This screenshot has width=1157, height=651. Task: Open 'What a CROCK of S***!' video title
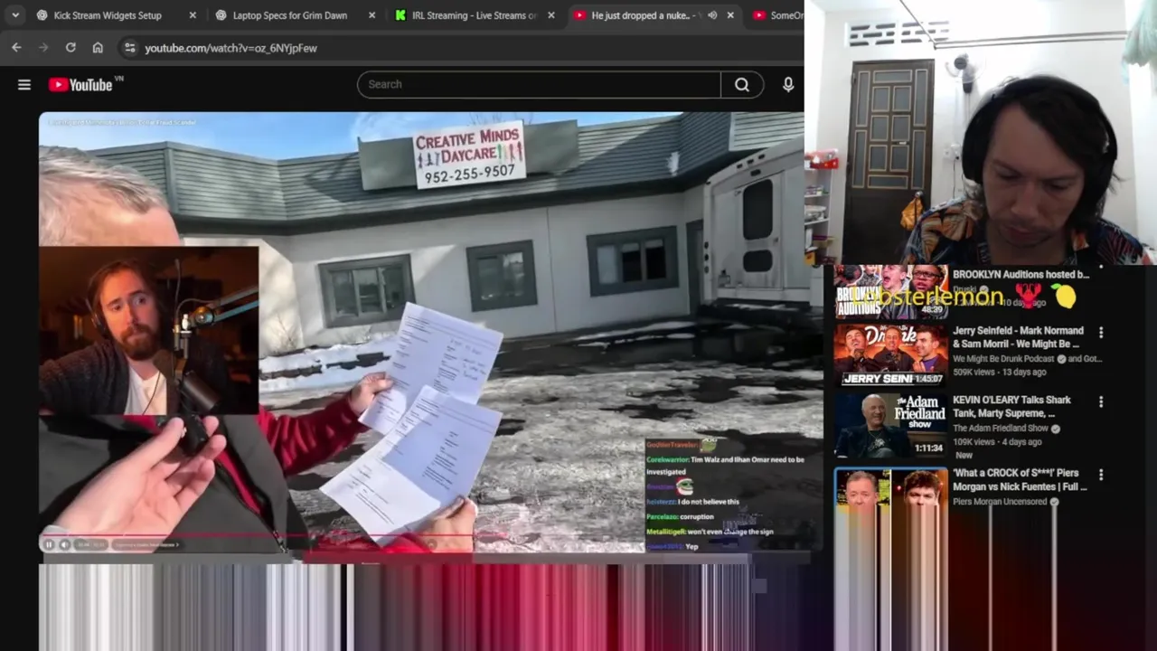pos(1020,479)
